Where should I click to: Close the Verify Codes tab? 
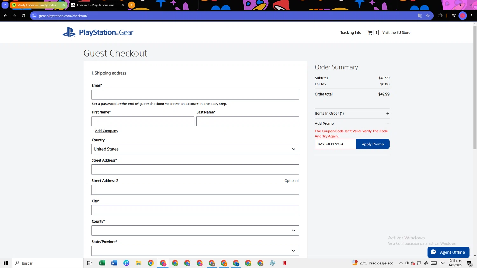63,5
